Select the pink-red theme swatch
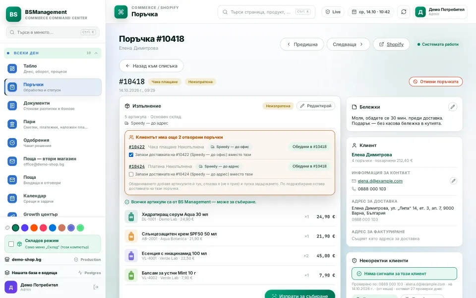 pyautogui.click(x=44, y=228)
